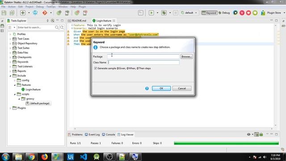Open Firefox from the taskbar
Viewport: 286px width, 161px height.
pyautogui.click(x=44, y=157)
